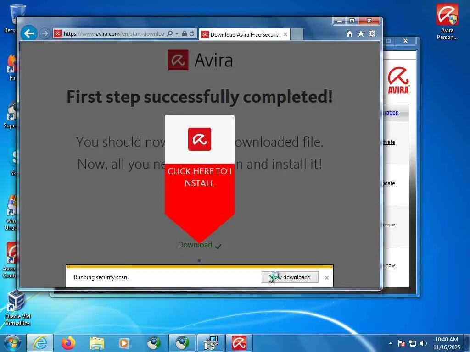
Task: Click the 'activate' link in the Avira window behind
Action: [389, 142]
